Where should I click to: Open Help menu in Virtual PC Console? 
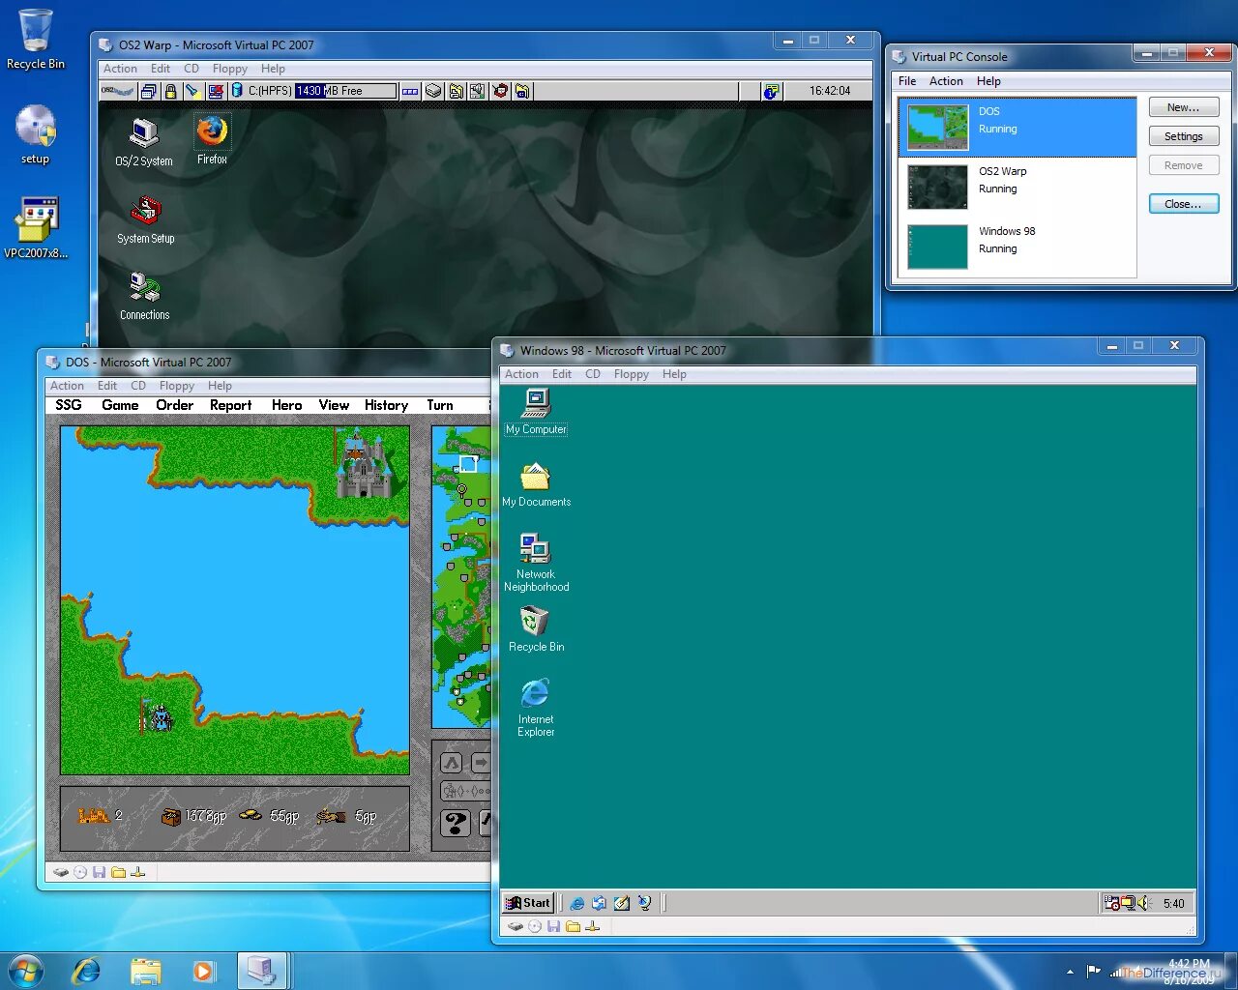pos(988,81)
